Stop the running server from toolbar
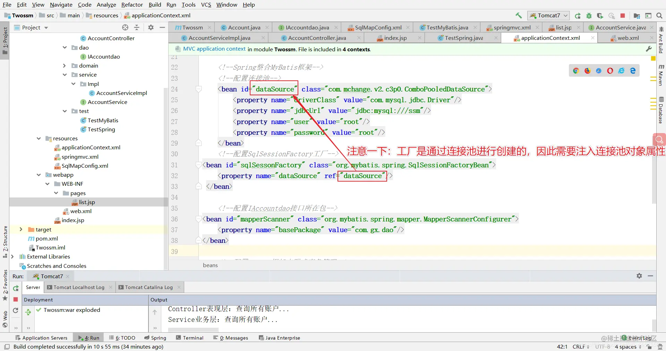This screenshot has height=351, width=666. [x=623, y=16]
